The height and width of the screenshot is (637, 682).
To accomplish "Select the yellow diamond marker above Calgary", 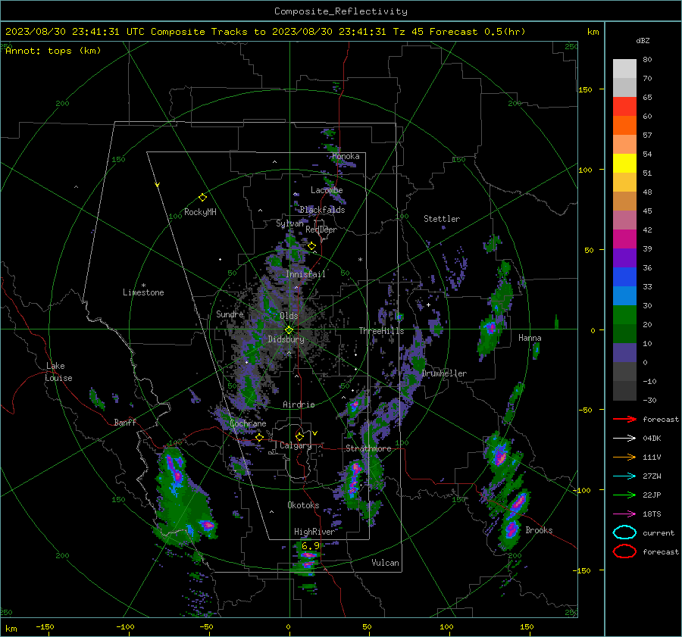I will 299,436.
